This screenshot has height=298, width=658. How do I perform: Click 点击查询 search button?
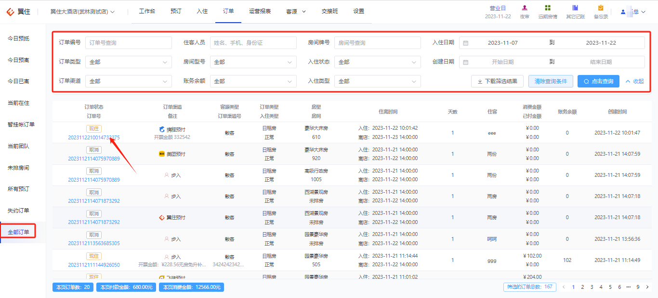click(x=598, y=81)
